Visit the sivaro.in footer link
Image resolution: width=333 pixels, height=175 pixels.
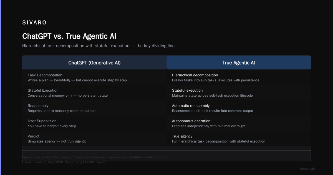pyautogui.click(x=308, y=169)
